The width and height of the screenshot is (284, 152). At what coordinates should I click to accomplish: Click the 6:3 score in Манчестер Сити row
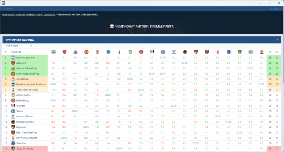point(86,57)
